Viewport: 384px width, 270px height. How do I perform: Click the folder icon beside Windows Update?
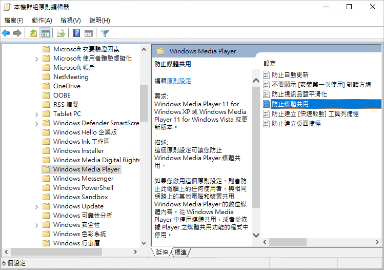tap(46, 206)
